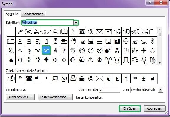Pick the trademark symbol in recent symbols
The height and width of the screenshot is (117, 170).
[x=135, y=79]
